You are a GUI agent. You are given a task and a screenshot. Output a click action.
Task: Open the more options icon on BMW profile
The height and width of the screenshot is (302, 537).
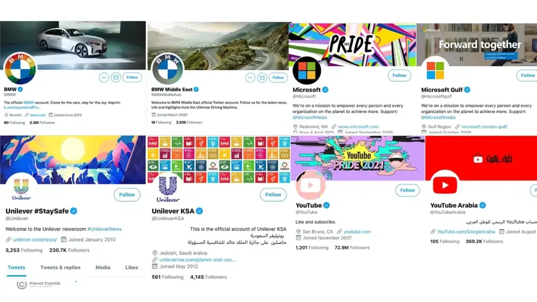pos(104,78)
